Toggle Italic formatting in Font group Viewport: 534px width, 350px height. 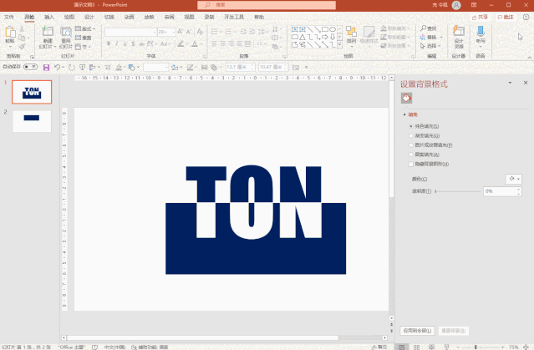[117, 43]
